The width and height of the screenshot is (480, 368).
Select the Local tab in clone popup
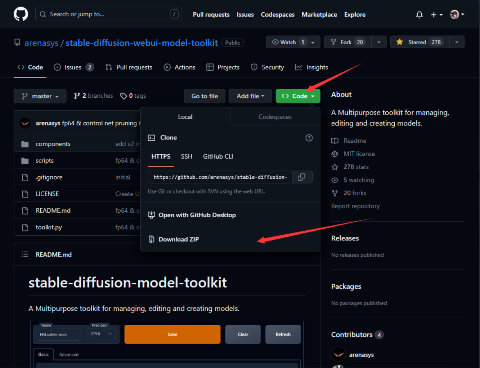[x=185, y=117]
